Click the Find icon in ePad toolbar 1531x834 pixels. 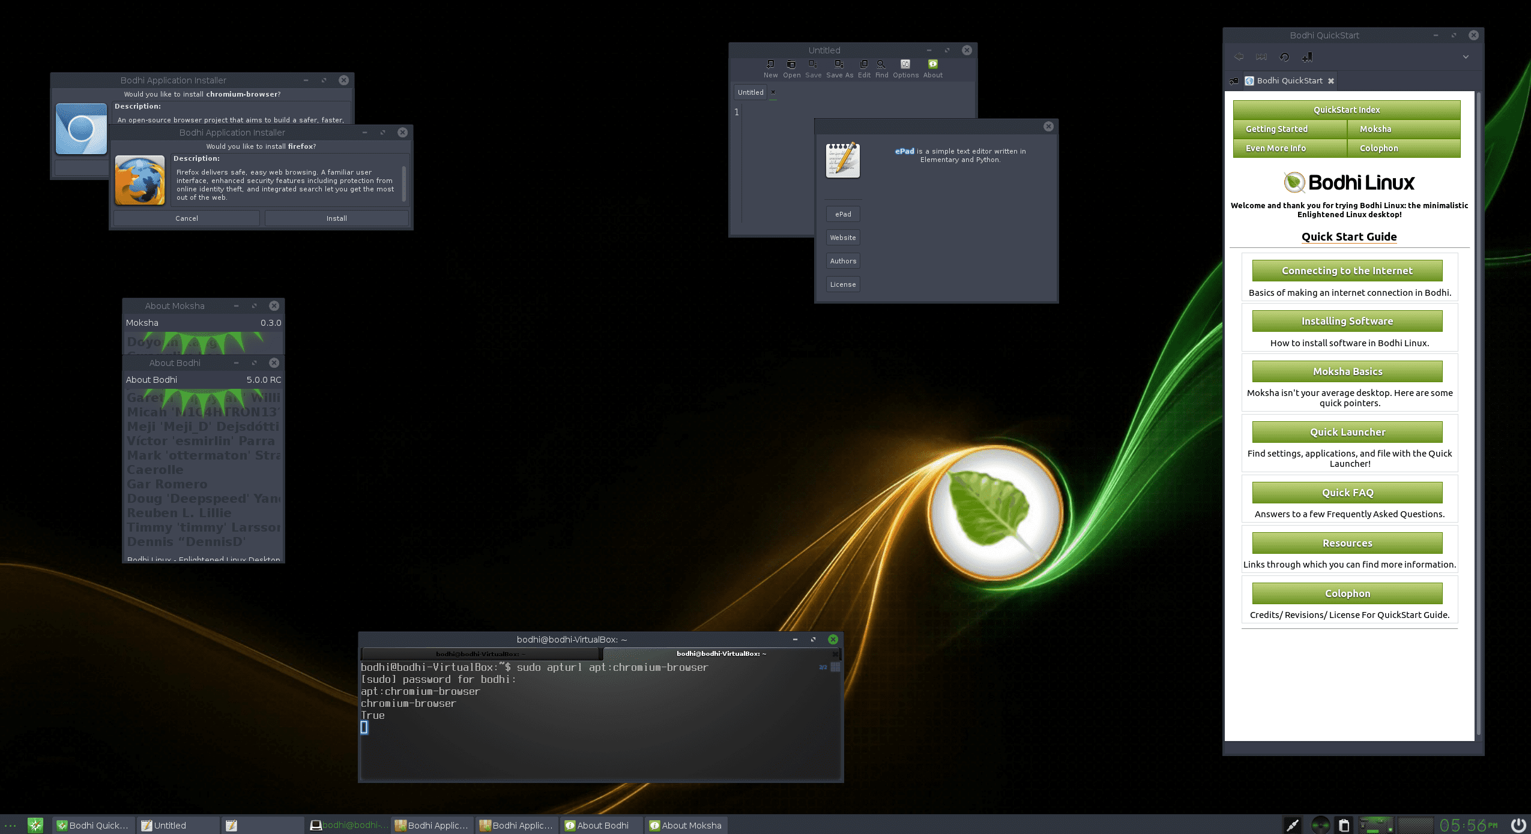pos(880,64)
